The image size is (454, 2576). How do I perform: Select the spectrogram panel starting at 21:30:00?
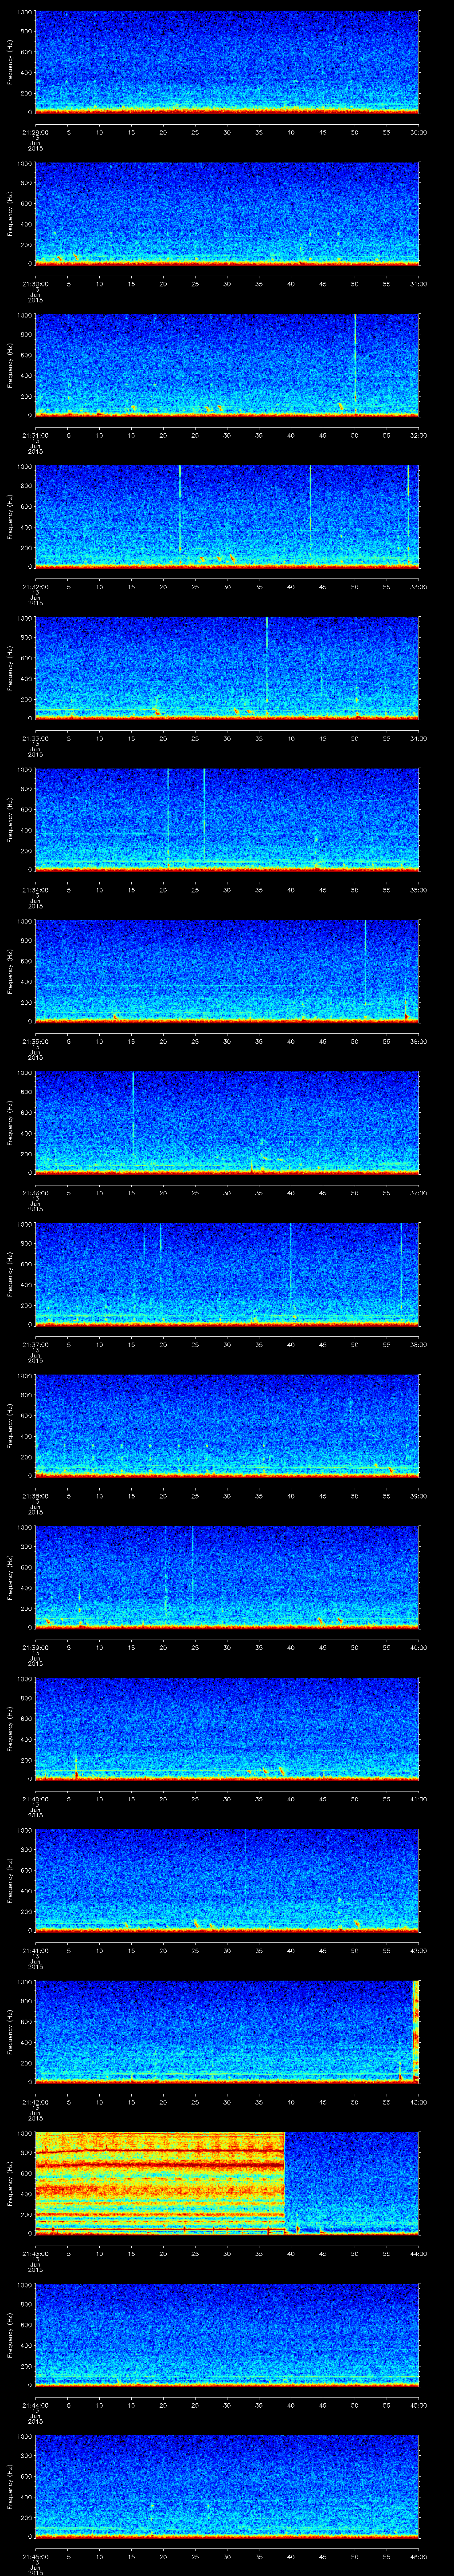click(227, 214)
